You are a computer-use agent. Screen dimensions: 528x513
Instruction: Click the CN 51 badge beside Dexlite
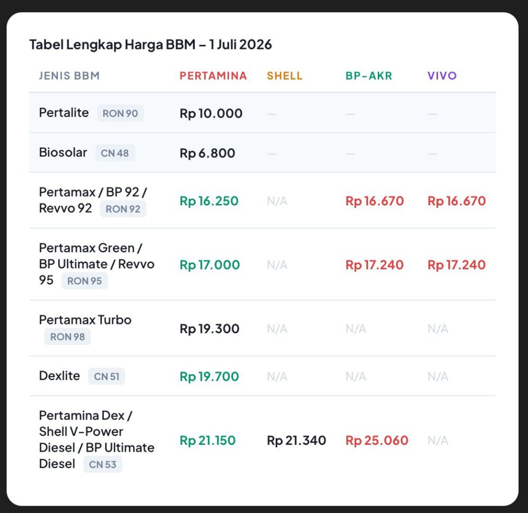point(106,376)
